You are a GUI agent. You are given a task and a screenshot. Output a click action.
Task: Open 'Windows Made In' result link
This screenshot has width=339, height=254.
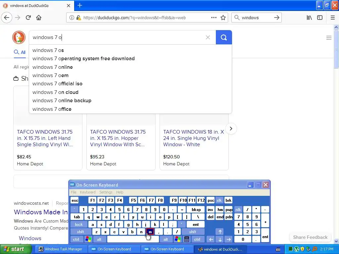point(41,212)
